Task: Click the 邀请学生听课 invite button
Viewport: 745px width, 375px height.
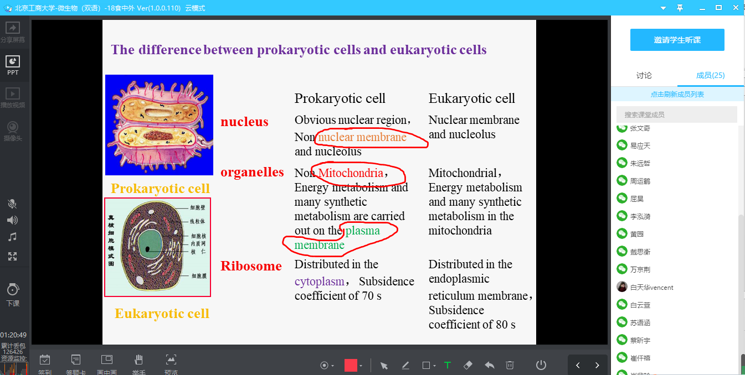Action: 677,40
